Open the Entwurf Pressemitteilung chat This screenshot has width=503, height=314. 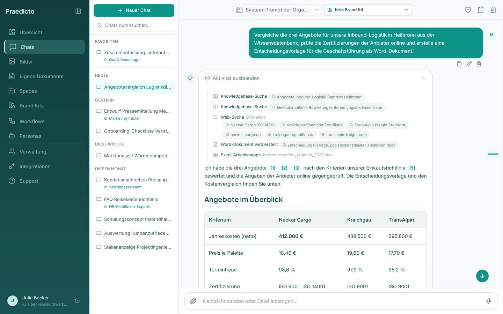pyautogui.click(x=134, y=114)
